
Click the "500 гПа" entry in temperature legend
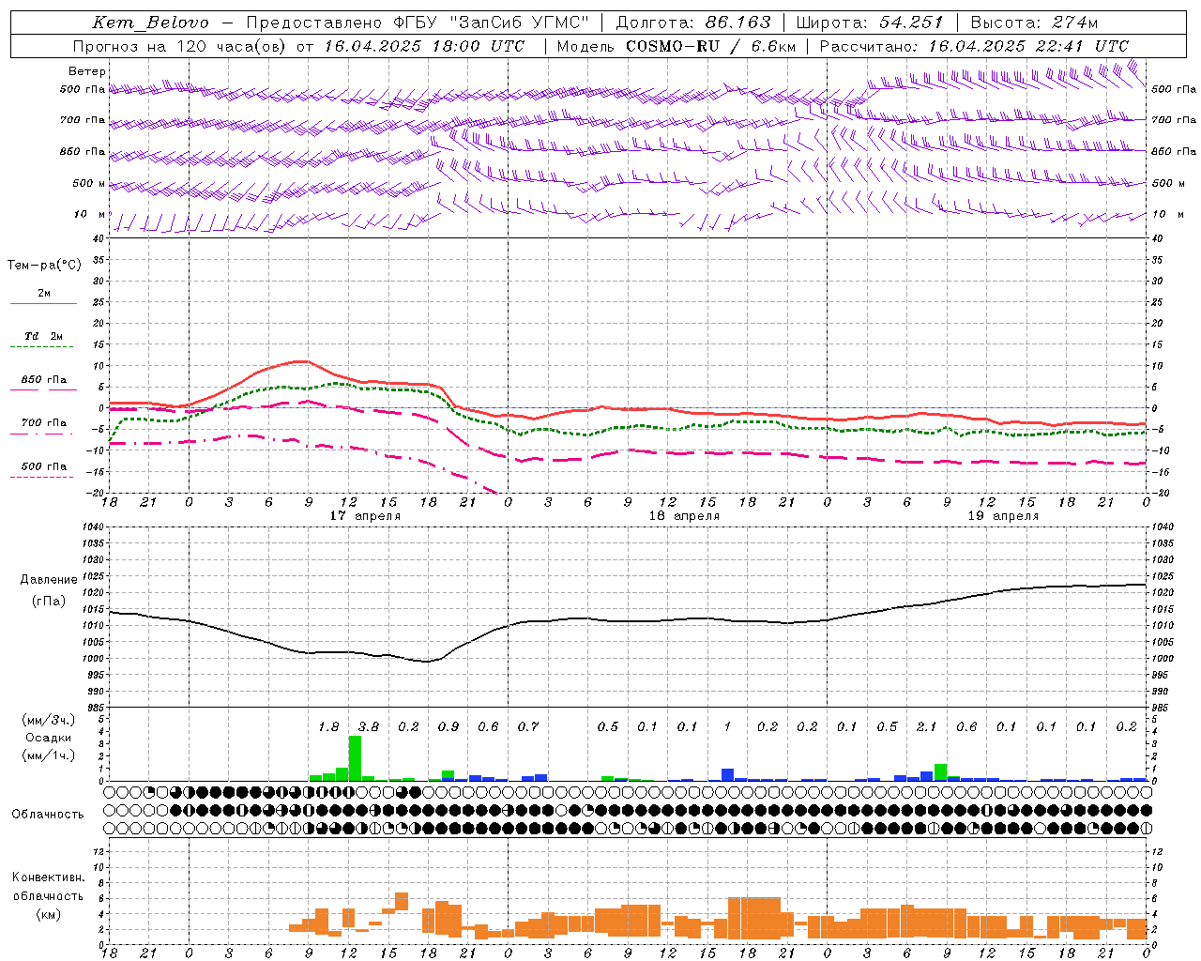[x=44, y=466]
